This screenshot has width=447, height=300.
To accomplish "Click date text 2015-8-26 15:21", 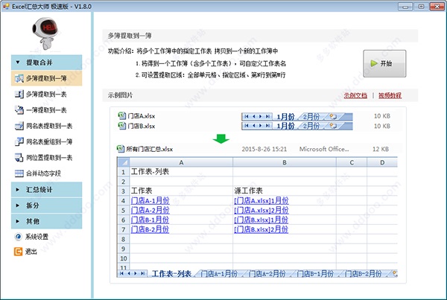I will click(264, 149).
